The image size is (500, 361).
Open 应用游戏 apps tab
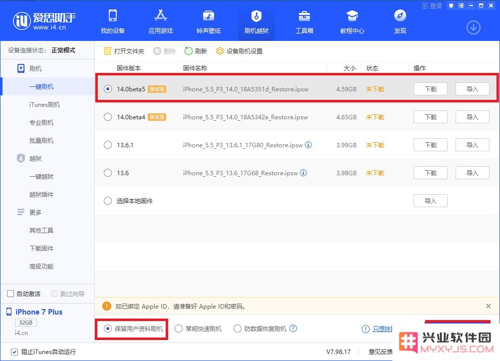(x=160, y=21)
